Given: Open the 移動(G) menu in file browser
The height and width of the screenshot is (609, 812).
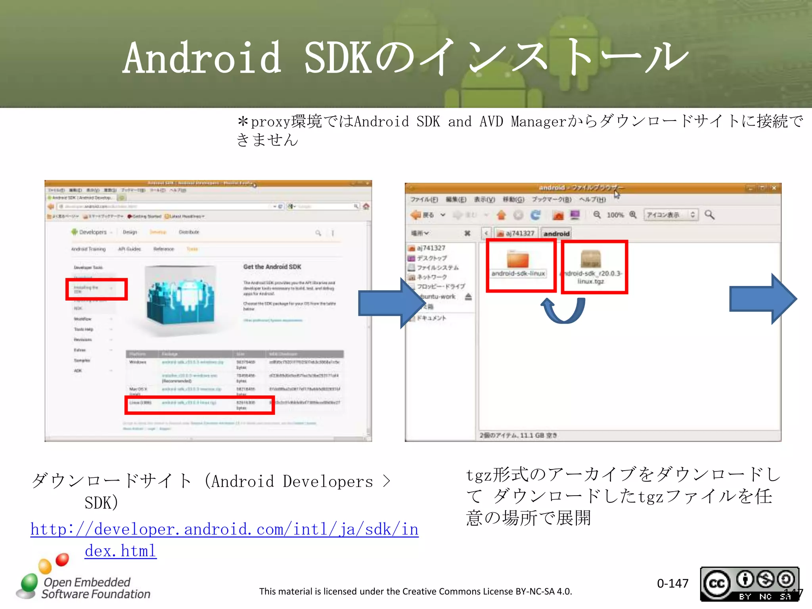Looking at the screenshot, I should point(513,199).
